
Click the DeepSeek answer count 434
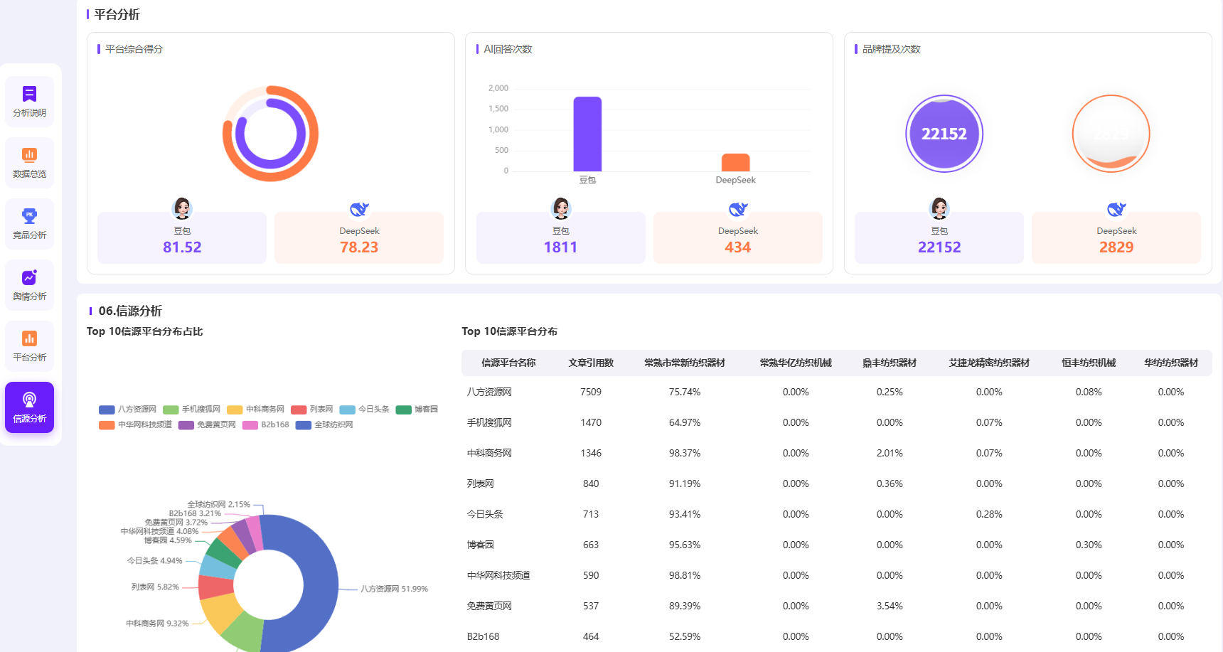[x=738, y=247]
